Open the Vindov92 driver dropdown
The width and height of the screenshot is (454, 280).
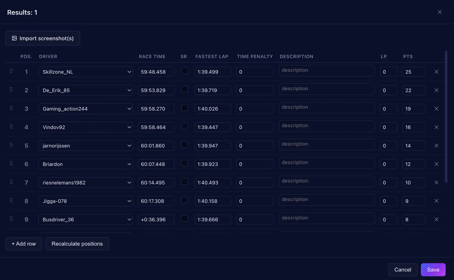pyautogui.click(x=86, y=127)
